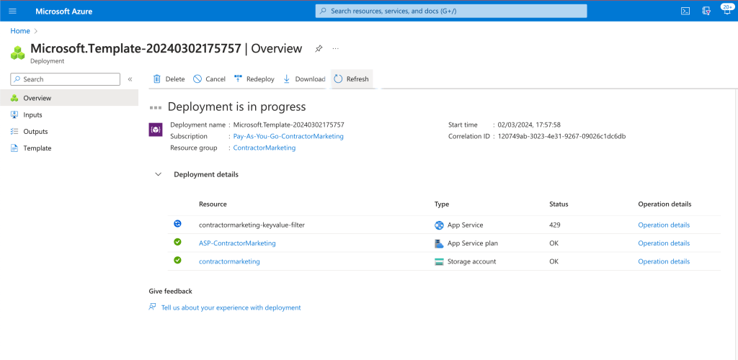Open the more options ellipsis

[x=336, y=48]
